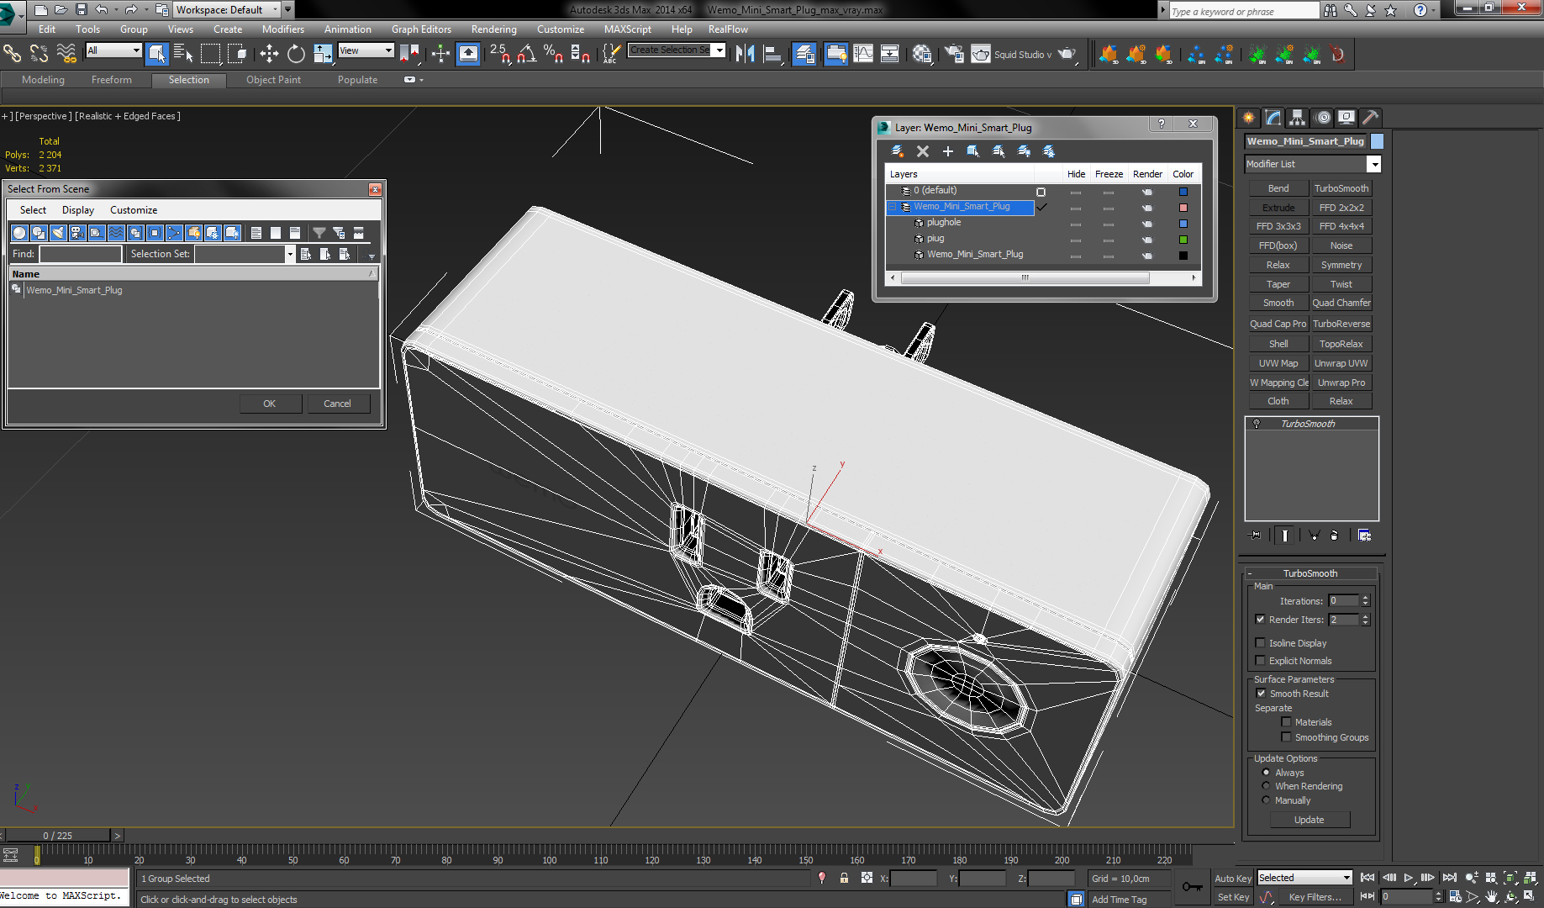Click piug layer green color swatch

click(1183, 240)
